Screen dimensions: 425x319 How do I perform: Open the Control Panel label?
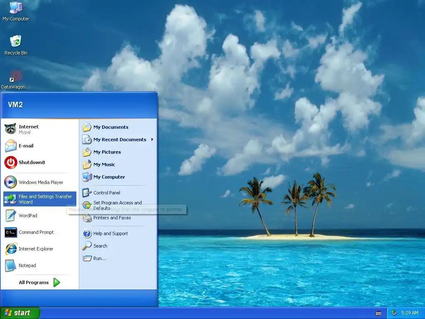tap(107, 193)
